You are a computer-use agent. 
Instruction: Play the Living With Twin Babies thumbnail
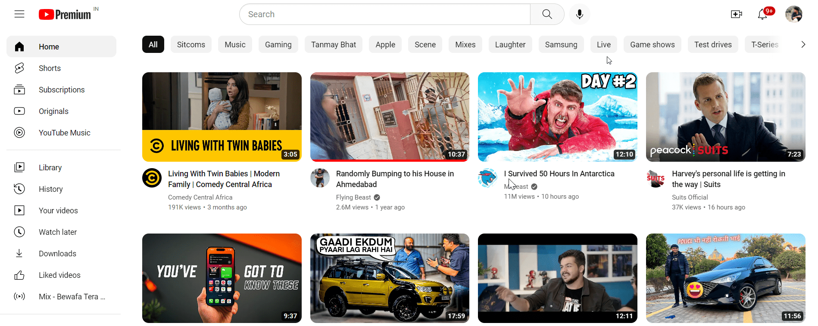[222, 117]
